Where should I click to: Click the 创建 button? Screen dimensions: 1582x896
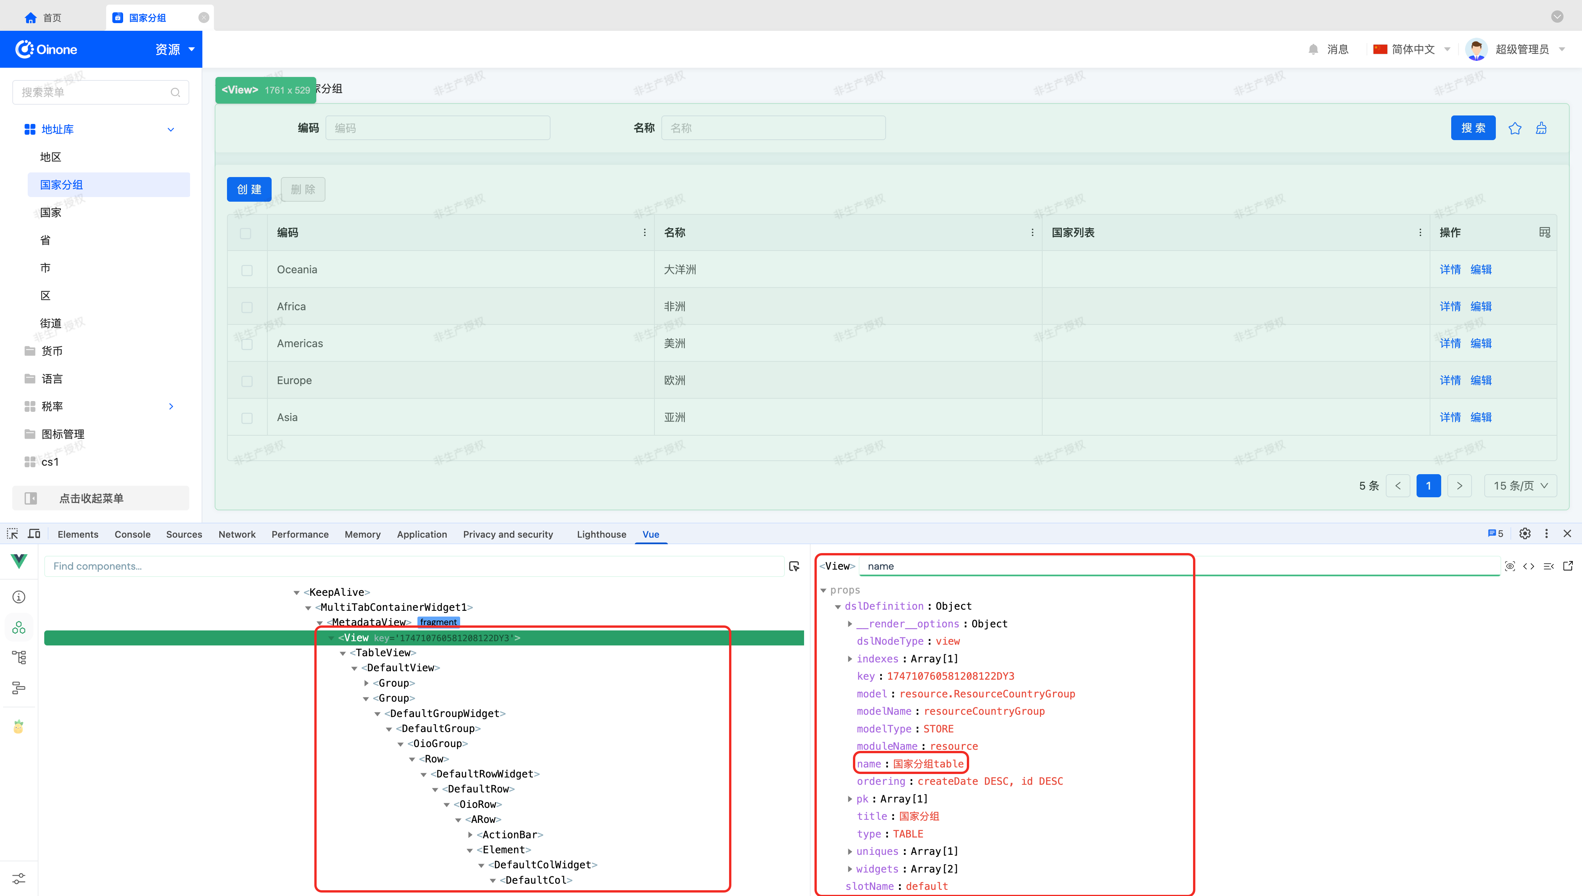point(249,189)
